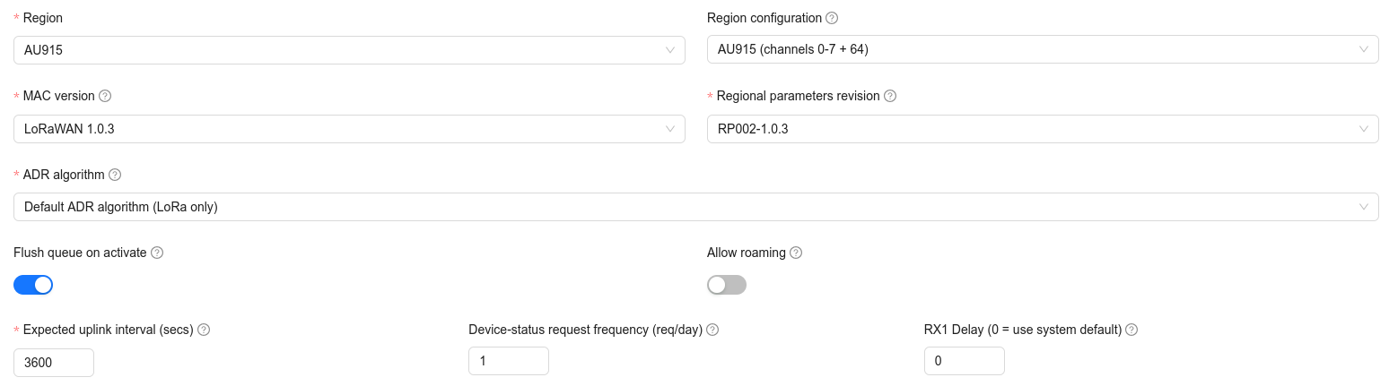This screenshot has width=1389, height=386.
Task: Click RX1 Delay help icon
Action: tap(1131, 330)
